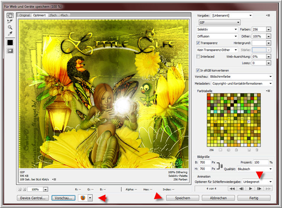Click the delete color trash icon

pyautogui.click(x=257, y=150)
